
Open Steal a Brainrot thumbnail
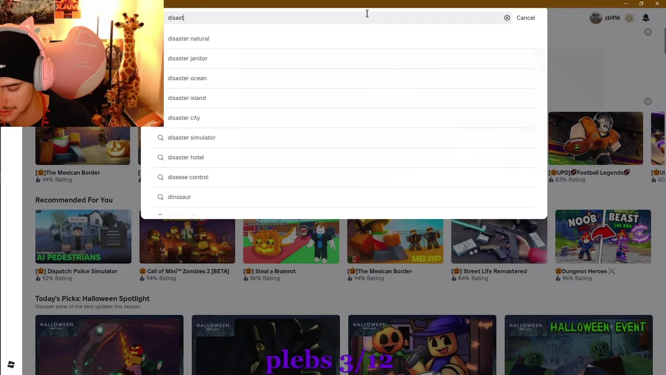click(291, 241)
